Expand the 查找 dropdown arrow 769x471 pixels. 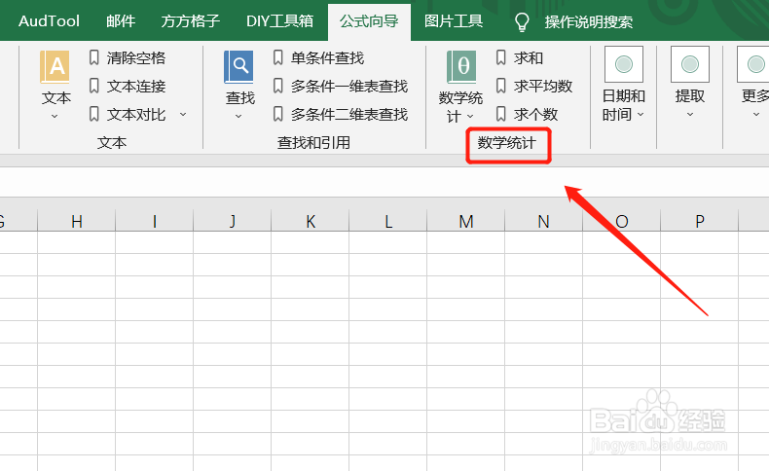click(238, 116)
